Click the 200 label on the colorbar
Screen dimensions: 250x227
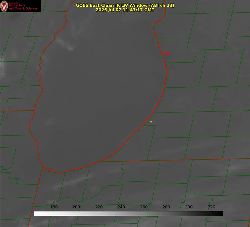tap(76, 207)
